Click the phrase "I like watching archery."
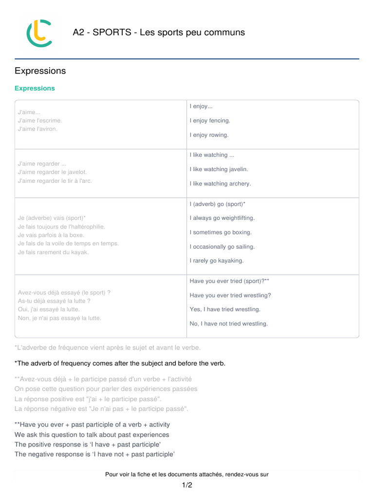Image resolution: width=374 pixels, height=499 pixels. tap(220, 184)
